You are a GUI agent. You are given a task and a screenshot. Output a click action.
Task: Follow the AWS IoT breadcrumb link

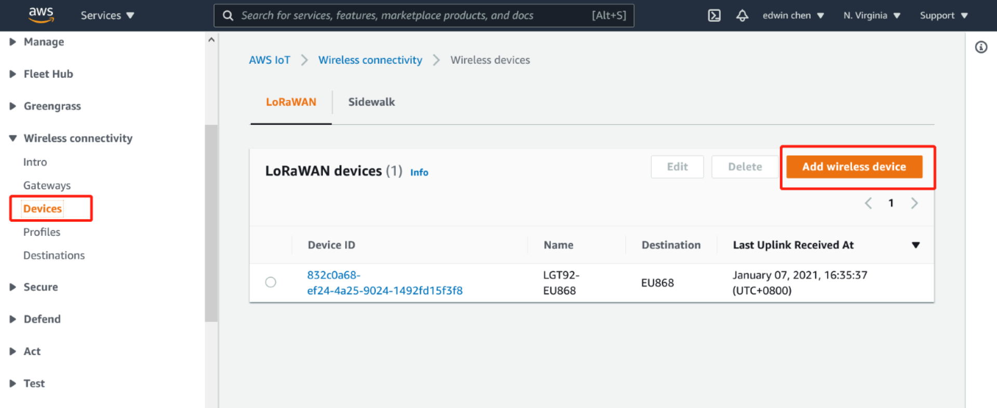(x=270, y=60)
